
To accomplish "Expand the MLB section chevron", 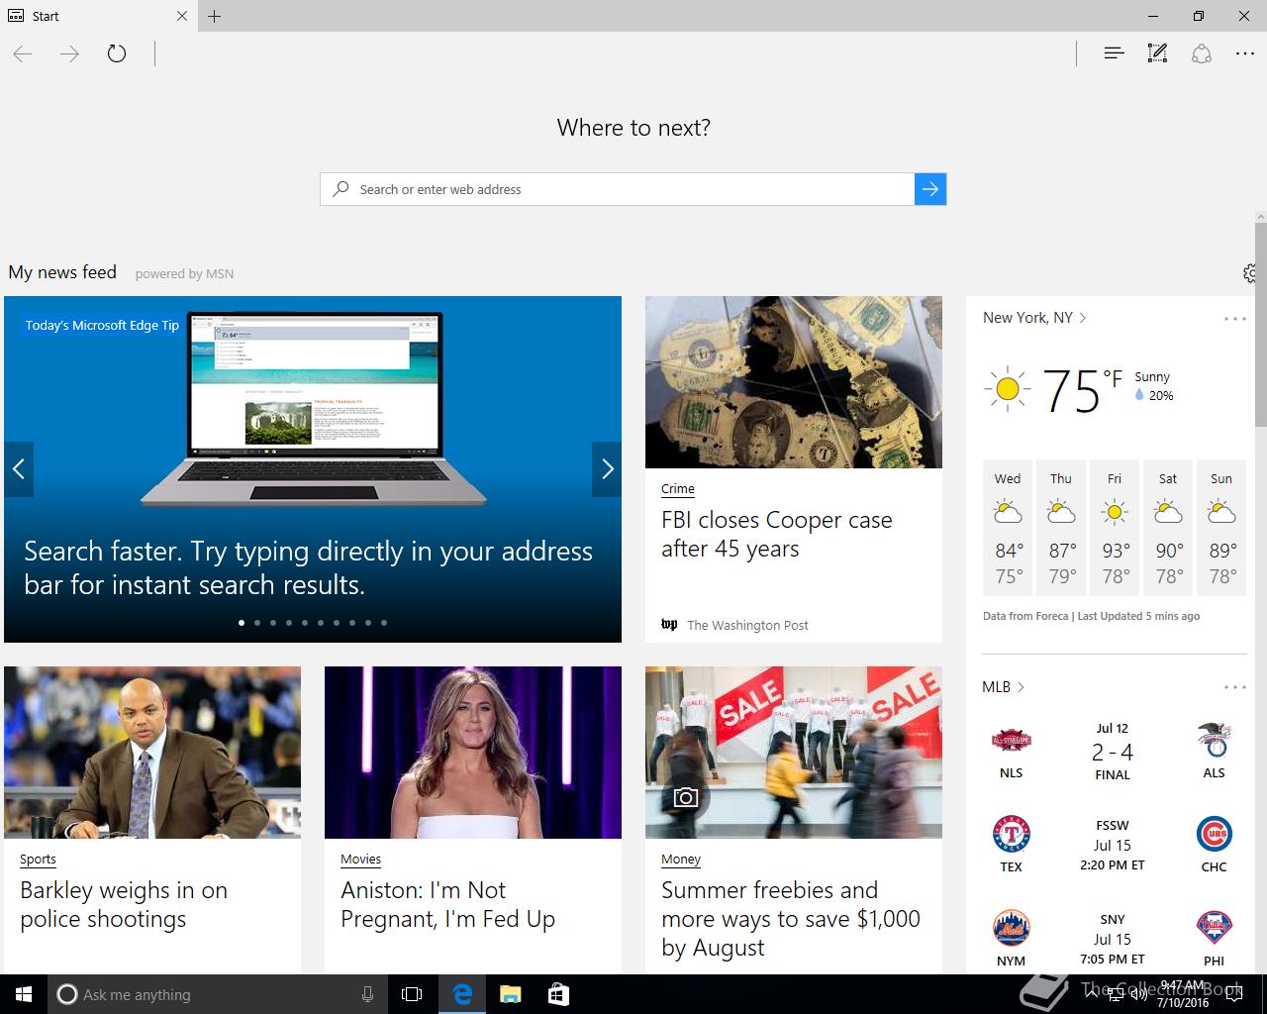I will click(1021, 687).
